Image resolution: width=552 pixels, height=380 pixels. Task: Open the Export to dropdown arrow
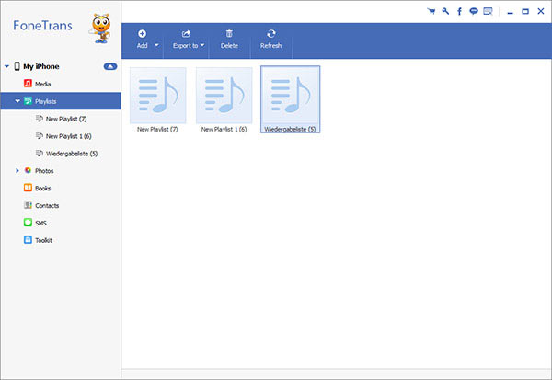click(202, 45)
